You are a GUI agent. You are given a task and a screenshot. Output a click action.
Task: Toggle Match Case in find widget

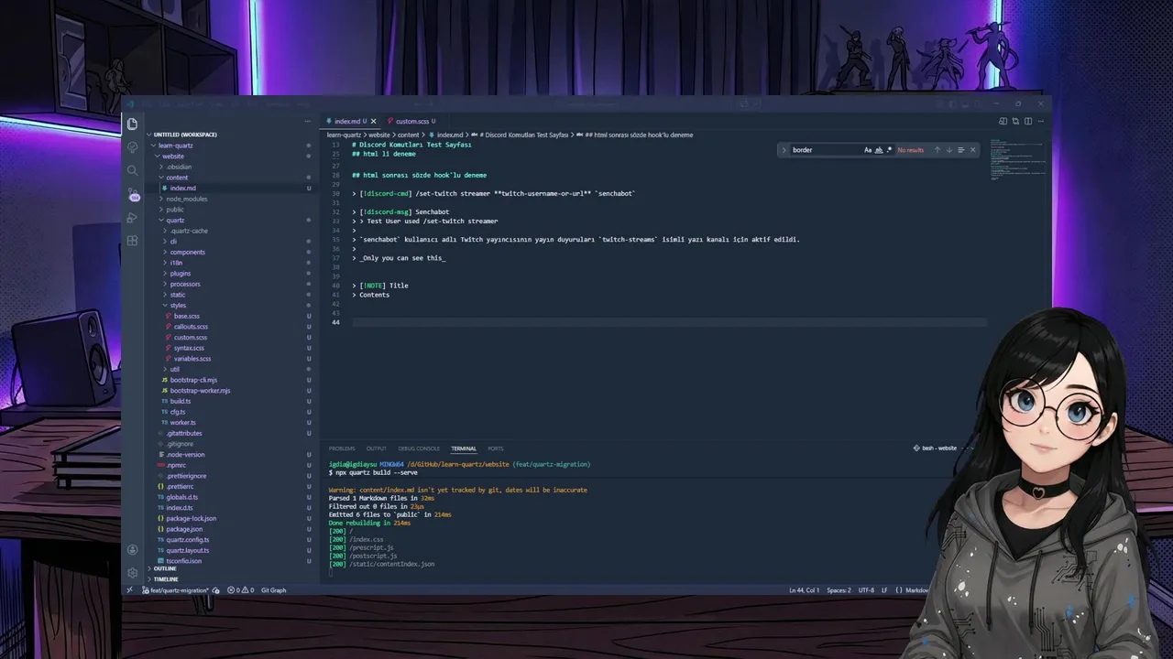click(x=868, y=149)
